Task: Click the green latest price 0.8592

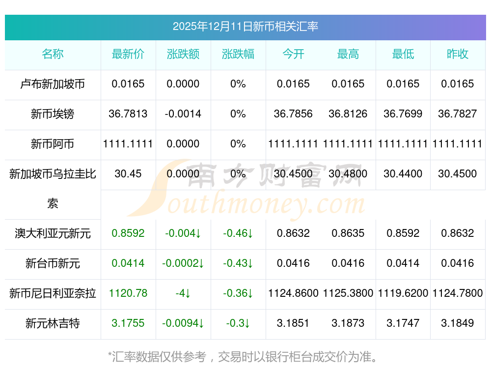Action: tap(128, 233)
